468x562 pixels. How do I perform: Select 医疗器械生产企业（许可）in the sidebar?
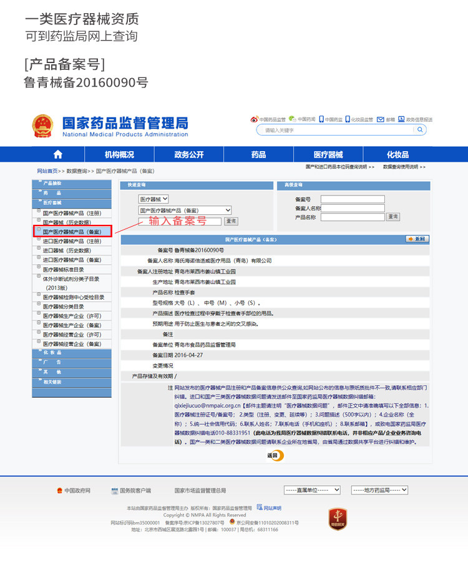pyautogui.click(x=72, y=316)
